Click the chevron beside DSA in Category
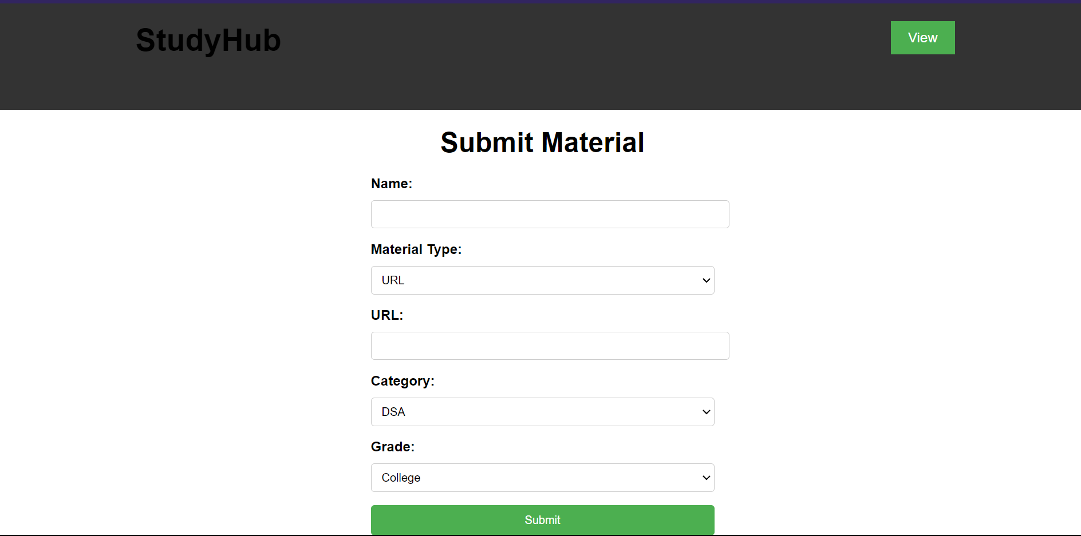This screenshot has height=536, width=1081. point(705,412)
